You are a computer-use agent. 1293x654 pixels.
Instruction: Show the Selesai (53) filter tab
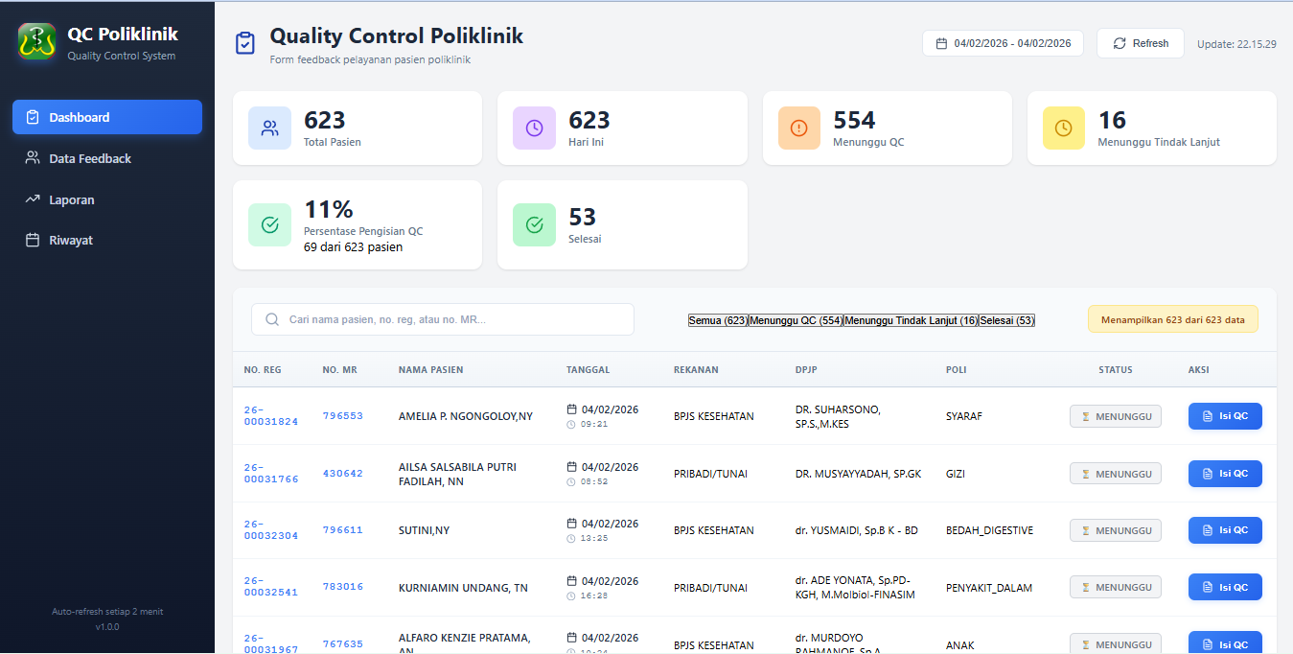click(1006, 320)
